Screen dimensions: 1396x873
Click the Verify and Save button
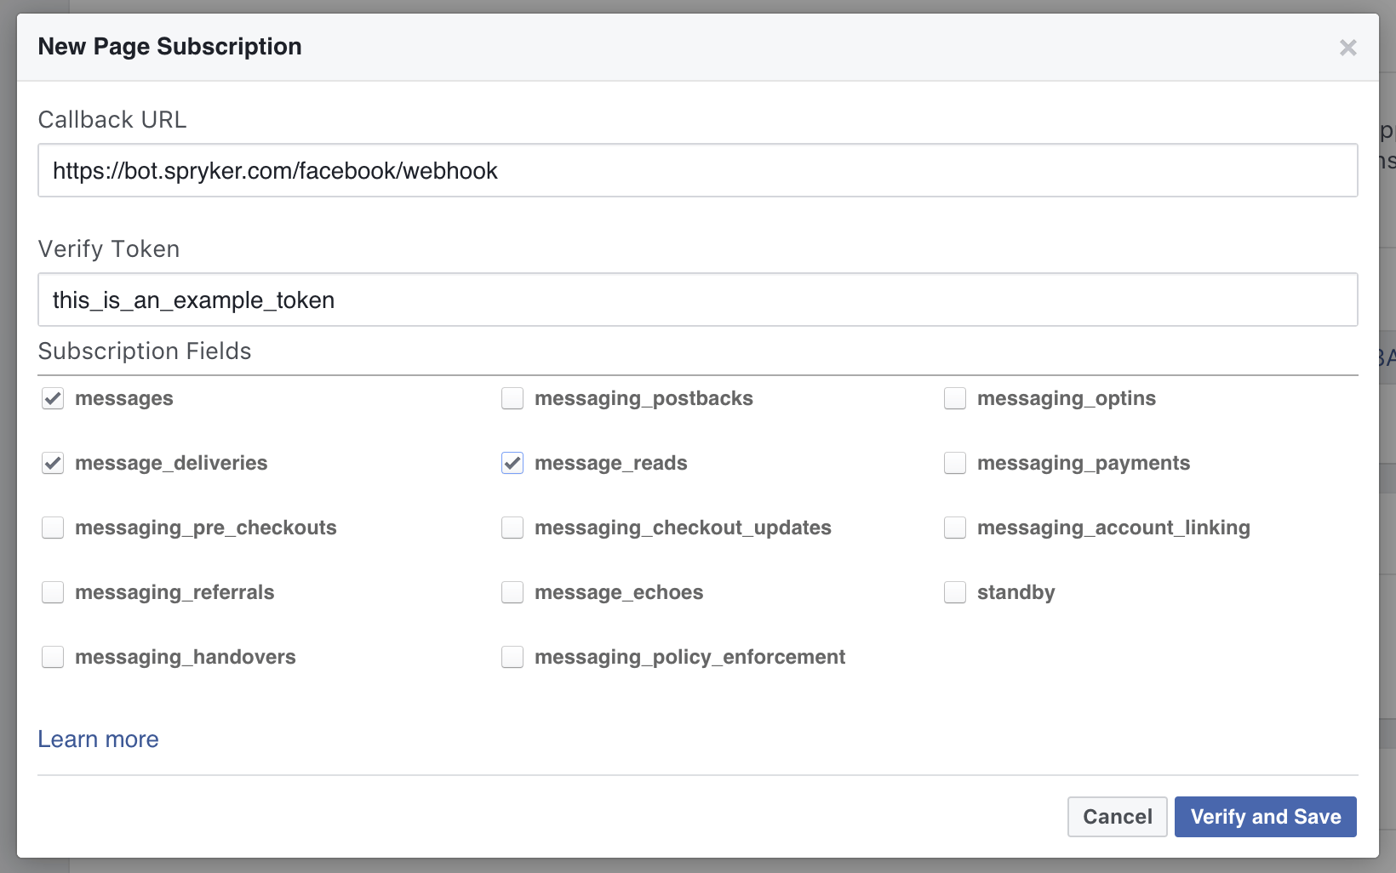click(x=1265, y=817)
